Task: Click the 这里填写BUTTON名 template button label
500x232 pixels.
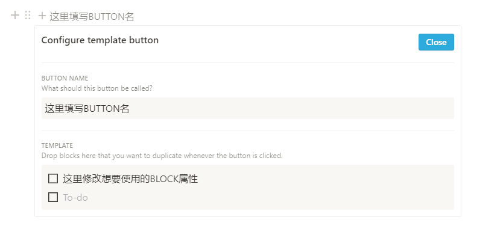Action: [x=92, y=16]
